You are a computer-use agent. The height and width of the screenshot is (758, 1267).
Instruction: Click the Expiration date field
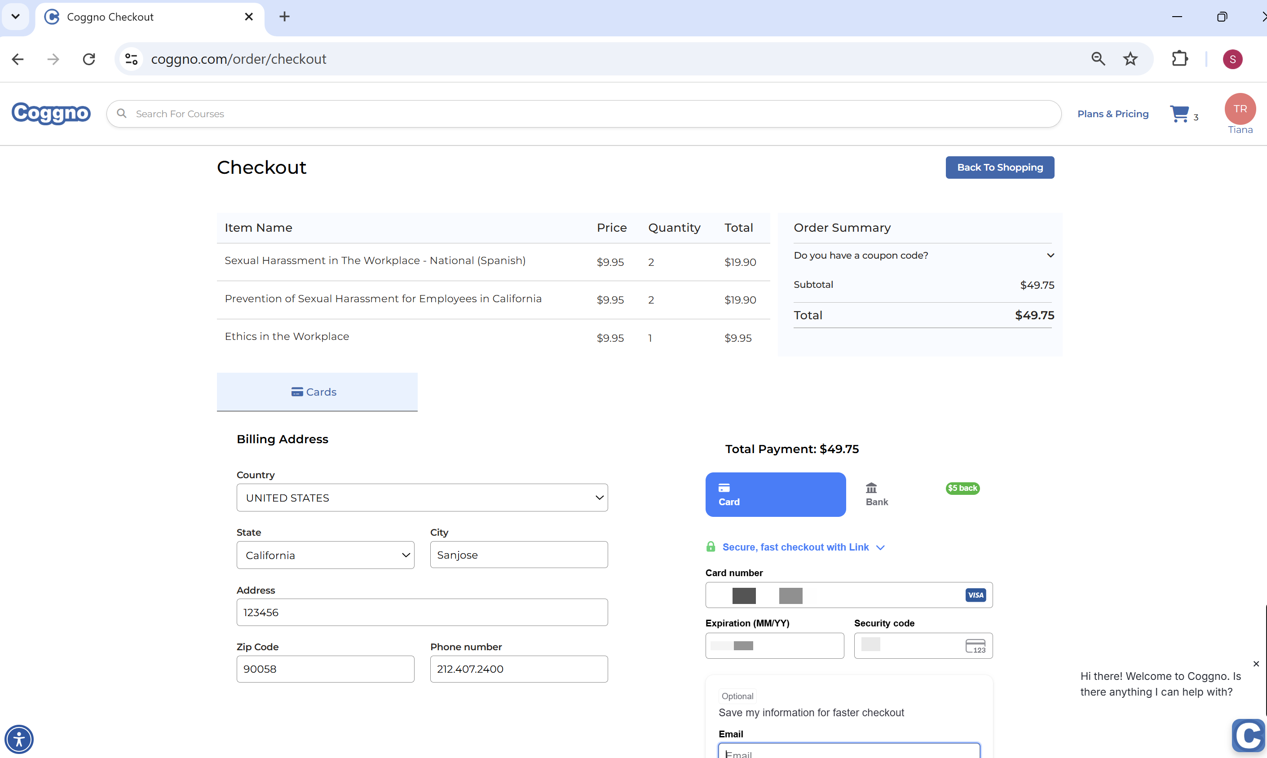(x=774, y=646)
